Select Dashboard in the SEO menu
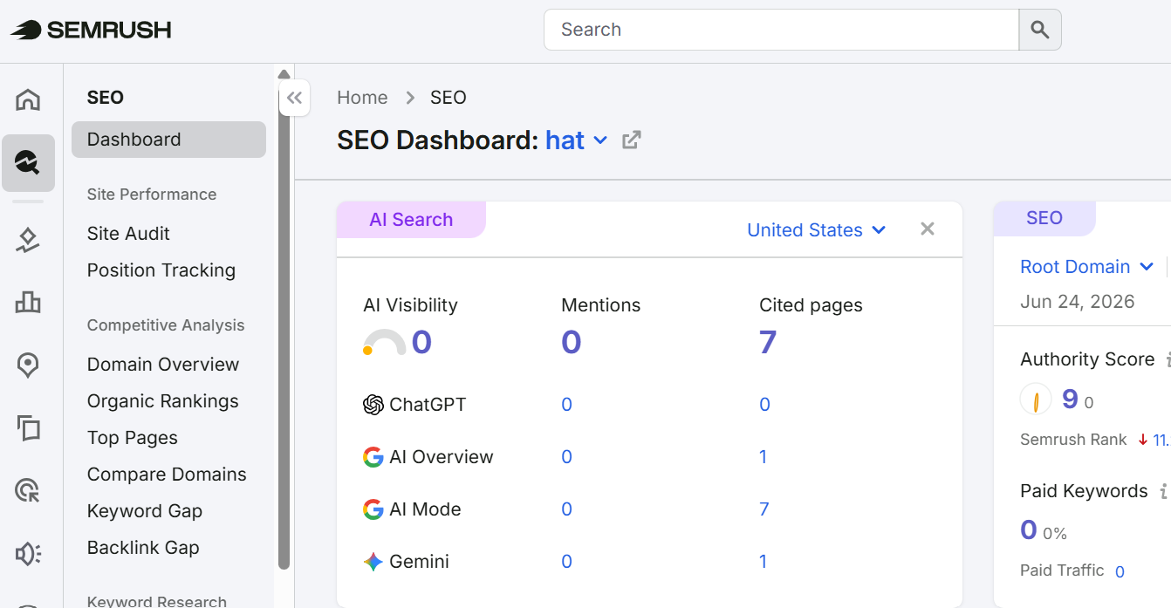Viewport: 1171px width, 608px height. click(x=168, y=140)
